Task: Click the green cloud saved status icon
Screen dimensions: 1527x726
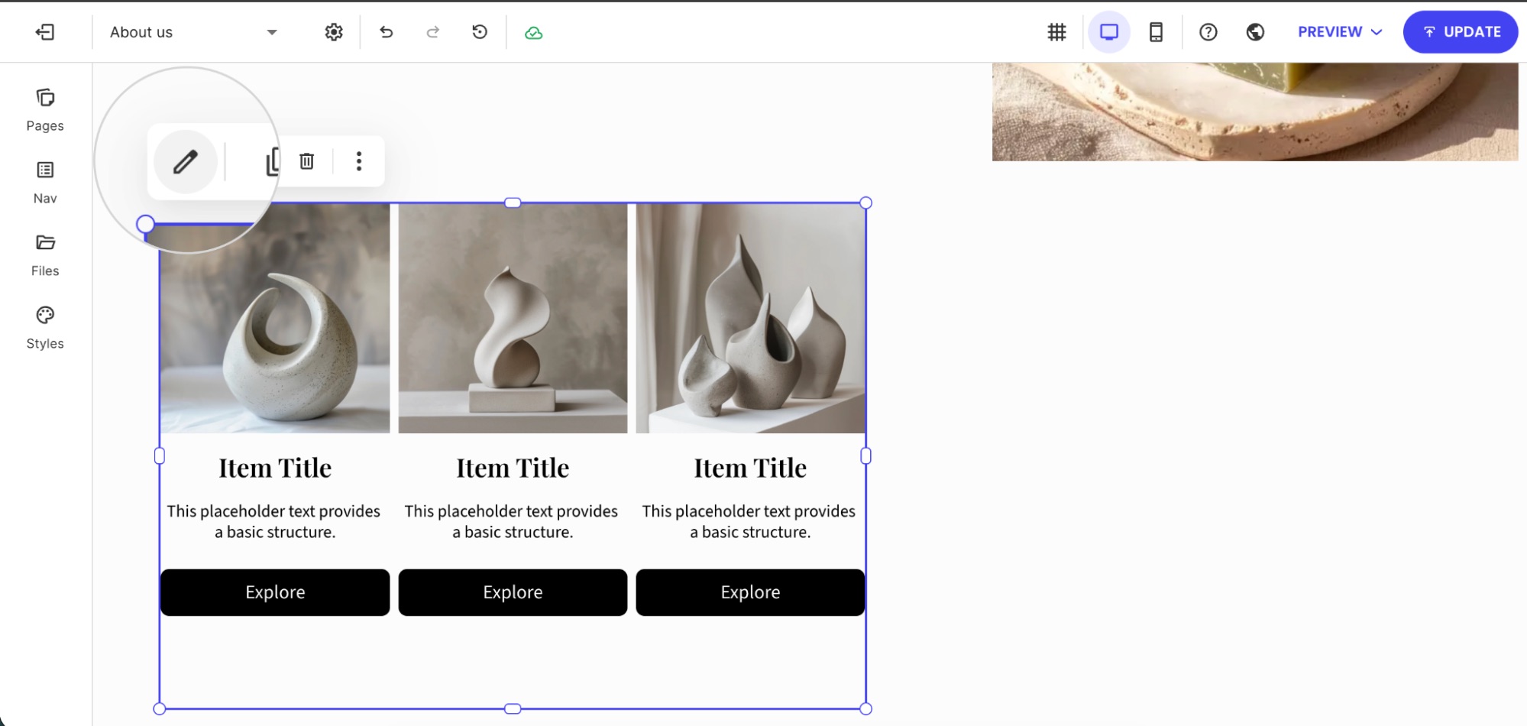Action: 534,33
